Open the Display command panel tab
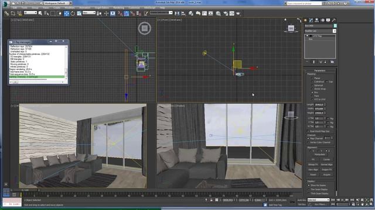 [328, 20]
